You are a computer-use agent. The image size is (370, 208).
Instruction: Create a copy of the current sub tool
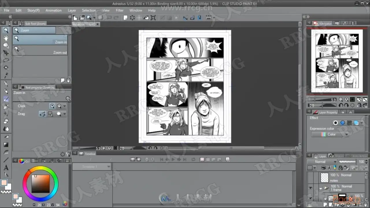[63, 80]
